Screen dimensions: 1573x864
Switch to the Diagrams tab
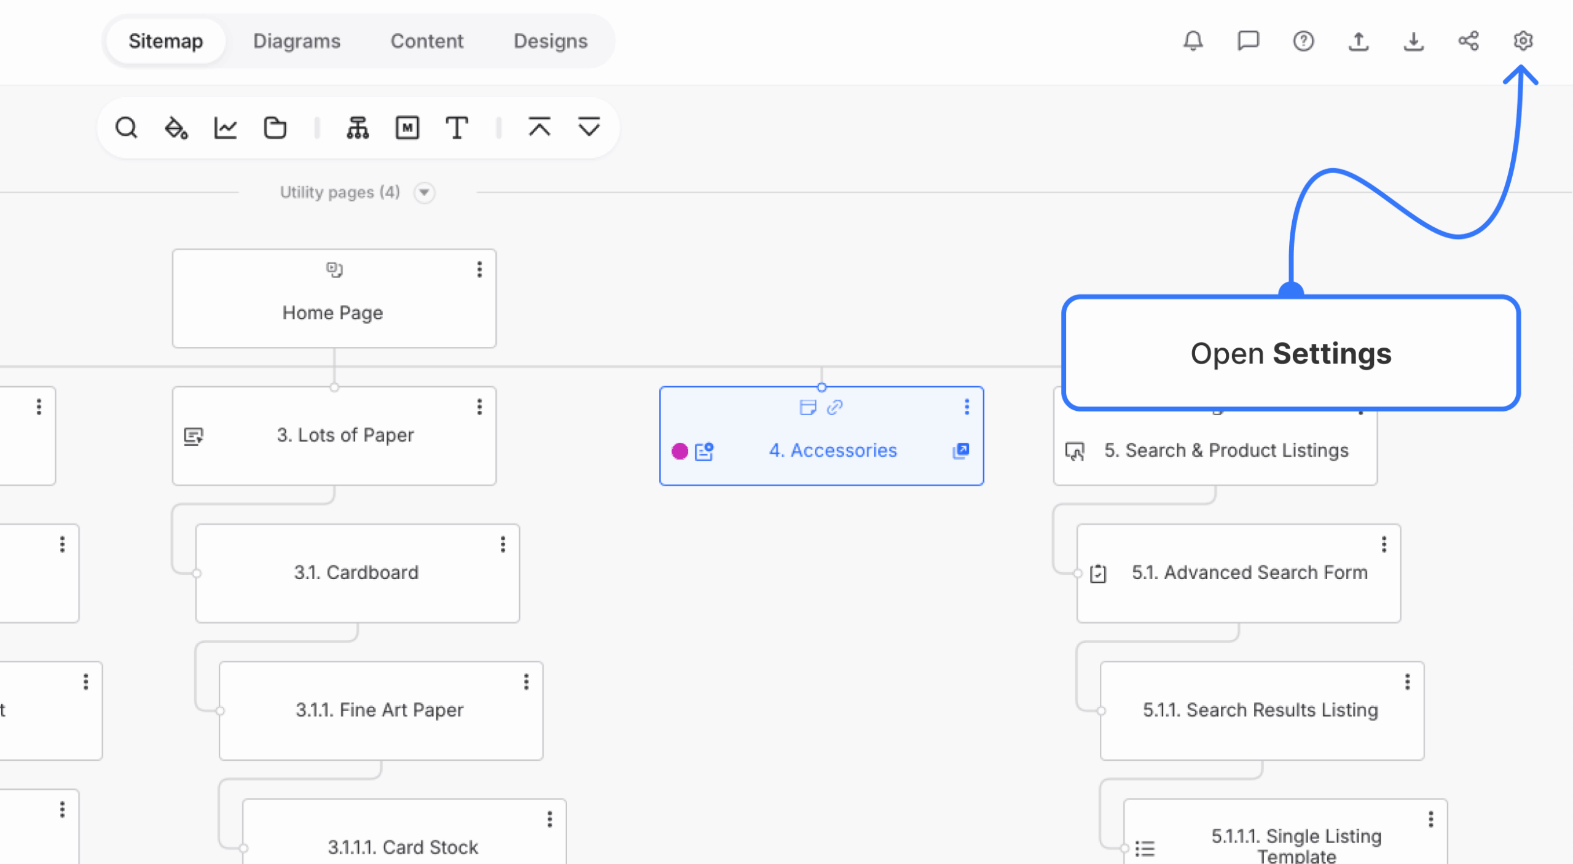coord(297,41)
